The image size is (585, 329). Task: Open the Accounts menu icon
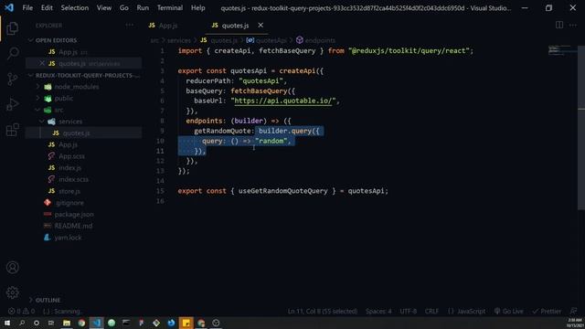(12, 267)
